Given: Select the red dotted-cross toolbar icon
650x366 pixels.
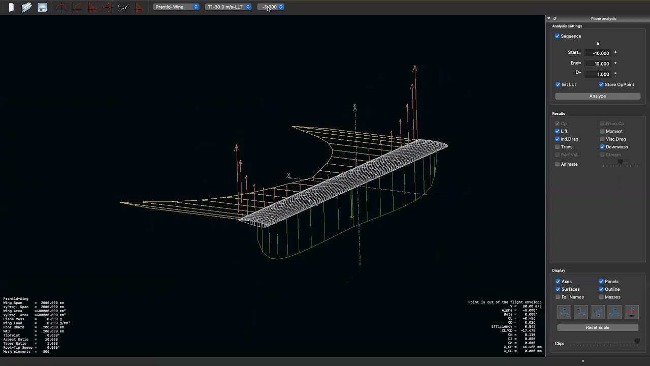Looking at the screenshot, I should (x=108, y=7).
